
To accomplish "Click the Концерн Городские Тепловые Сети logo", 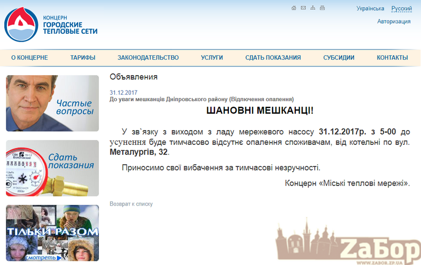I will click(x=51, y=24).
